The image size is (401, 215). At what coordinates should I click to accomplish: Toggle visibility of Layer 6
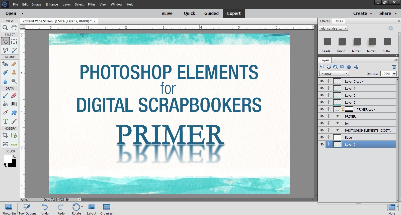322,102
